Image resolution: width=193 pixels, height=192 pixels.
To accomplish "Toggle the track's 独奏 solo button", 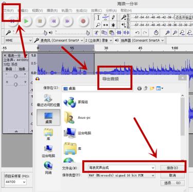I will pyautogui.click(x=22, y=69).
